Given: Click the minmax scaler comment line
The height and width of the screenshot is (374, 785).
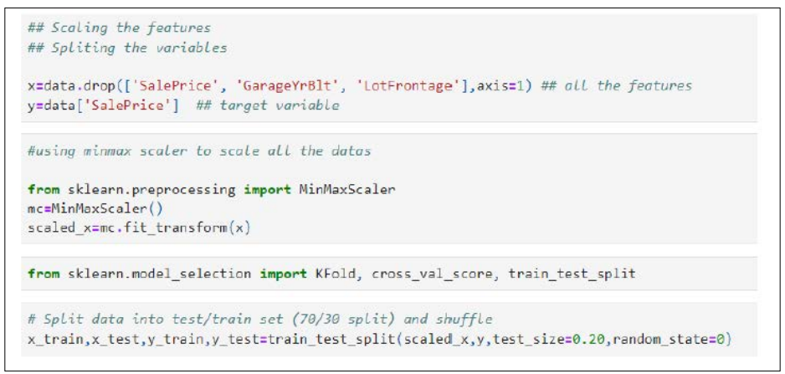Looking at the screenshot, I should coord(199,151).
